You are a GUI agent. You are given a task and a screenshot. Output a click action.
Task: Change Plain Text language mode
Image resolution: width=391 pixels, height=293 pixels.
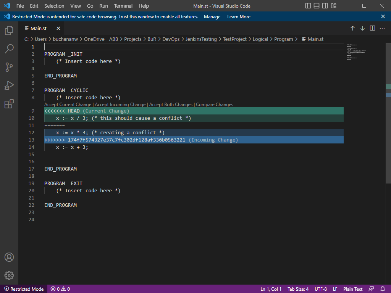(353, 289)
